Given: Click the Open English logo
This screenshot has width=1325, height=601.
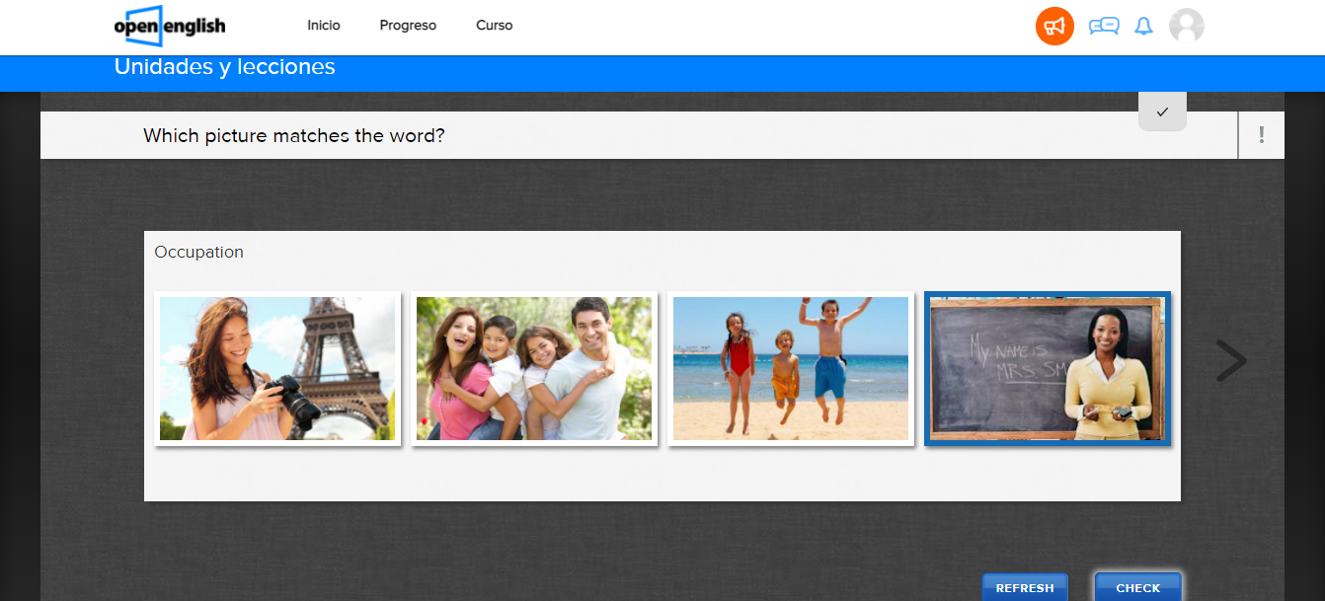Looking at the screenshot, I should [x=169, y=26].
